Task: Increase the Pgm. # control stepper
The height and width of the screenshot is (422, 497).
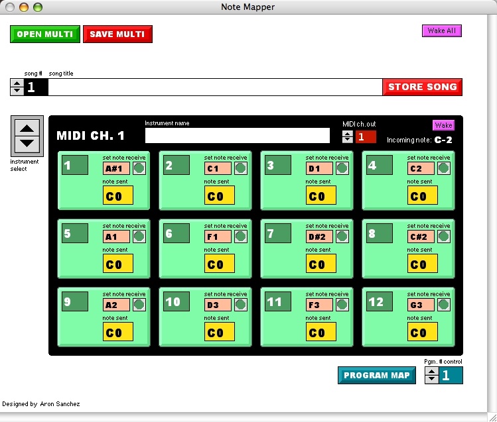Action: (431, 372)
